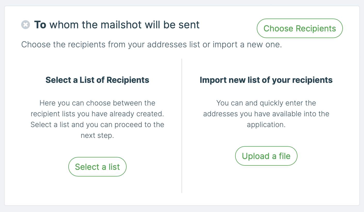Select the X icon before the mailshot heading

pos(25,24)
